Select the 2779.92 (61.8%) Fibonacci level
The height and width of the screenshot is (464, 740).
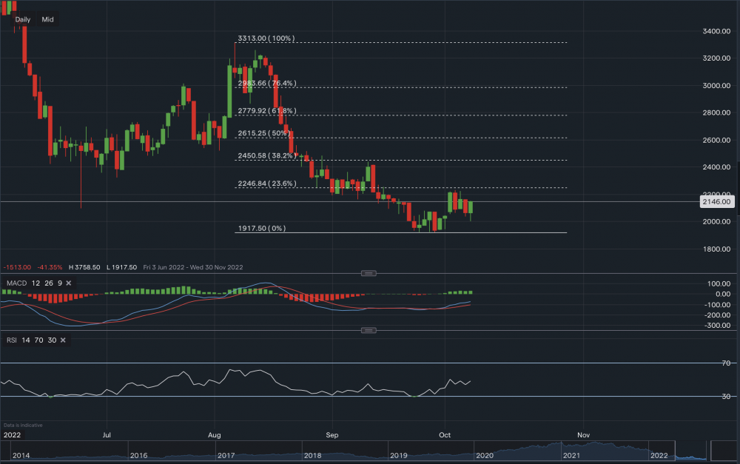[266, 111]
